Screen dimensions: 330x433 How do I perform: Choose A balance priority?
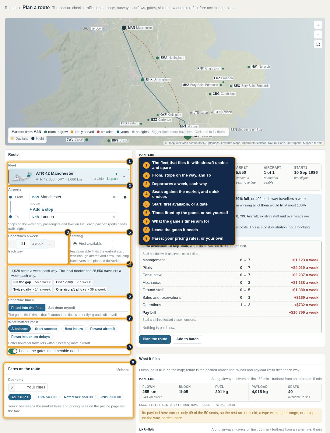pos(19,329)
